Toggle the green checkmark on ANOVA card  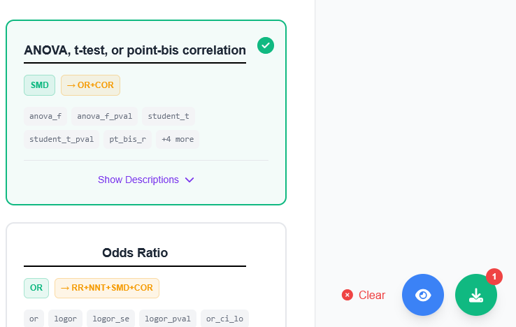(x=266, y=45)
